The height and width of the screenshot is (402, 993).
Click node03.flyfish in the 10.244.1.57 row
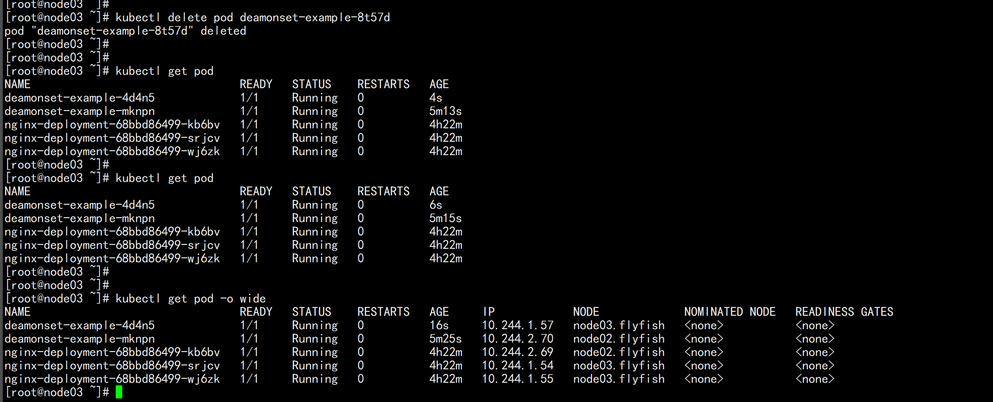(619, 325)
